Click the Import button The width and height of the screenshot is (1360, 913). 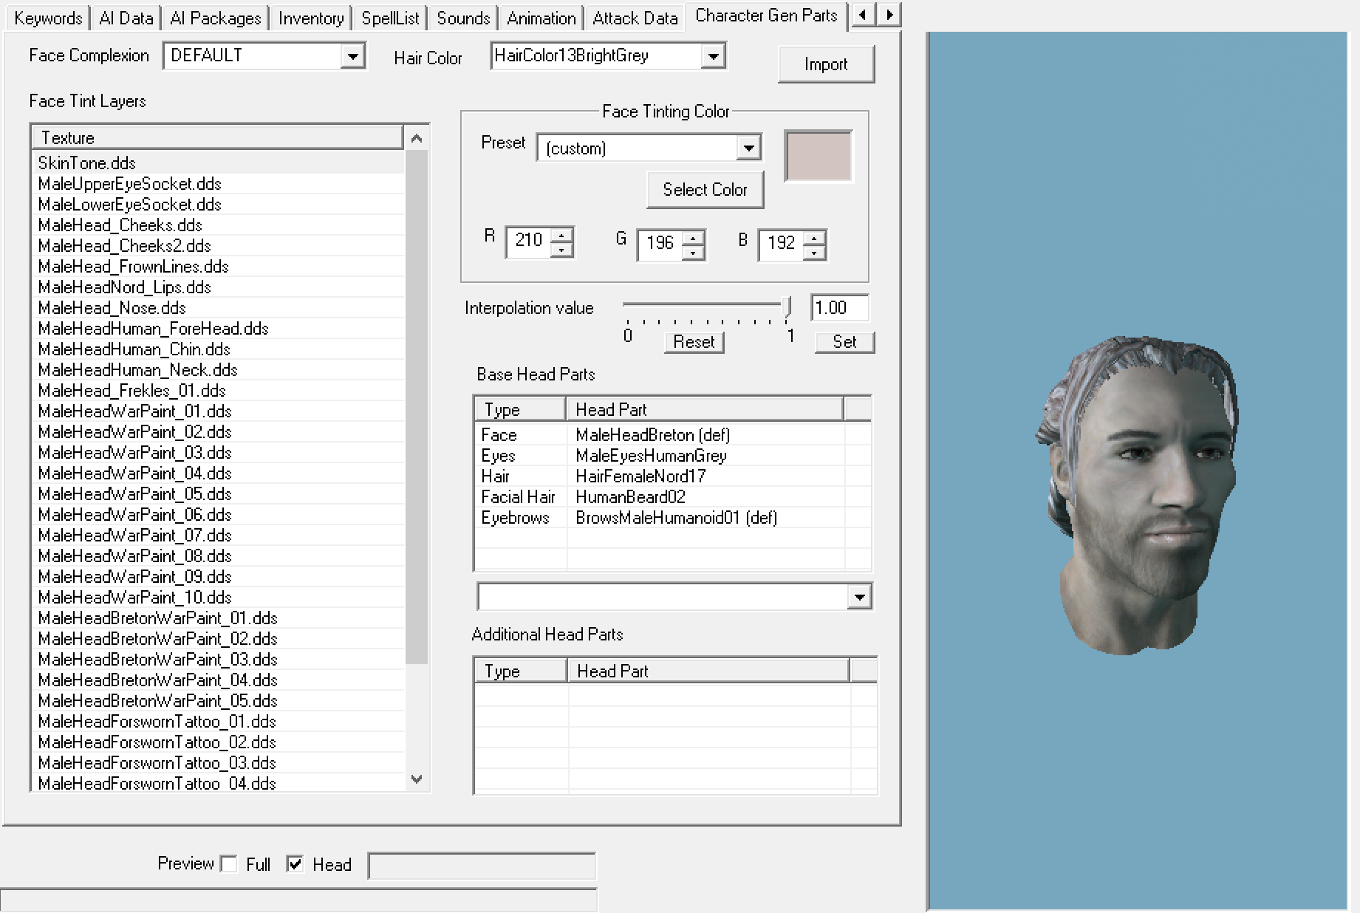[826, 64]
